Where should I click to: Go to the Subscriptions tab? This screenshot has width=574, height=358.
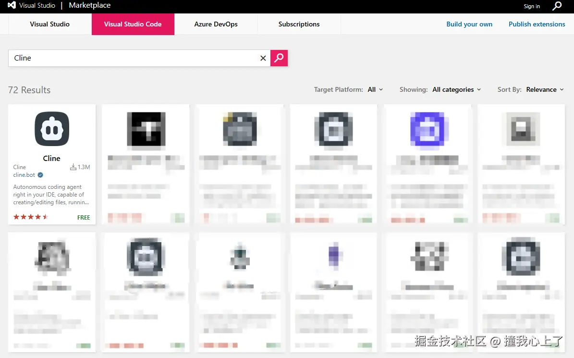point(299,24)
